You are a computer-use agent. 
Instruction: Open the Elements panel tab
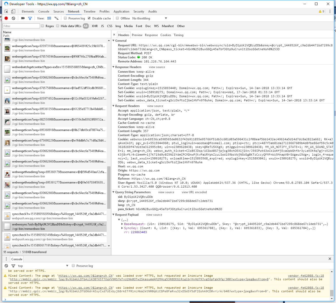click(28, 12)
